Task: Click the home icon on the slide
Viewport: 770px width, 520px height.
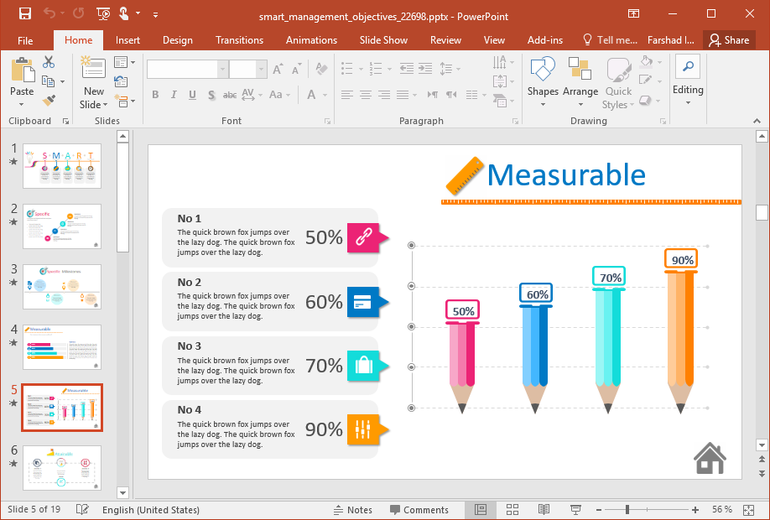Action: tap(710, 458)
